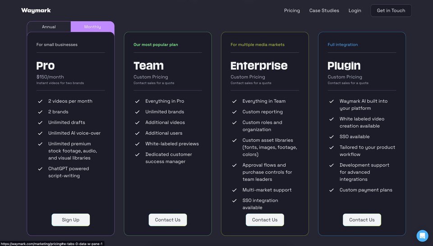
Task: Click checkmark beside 2 videos per month
Action: 40,101
